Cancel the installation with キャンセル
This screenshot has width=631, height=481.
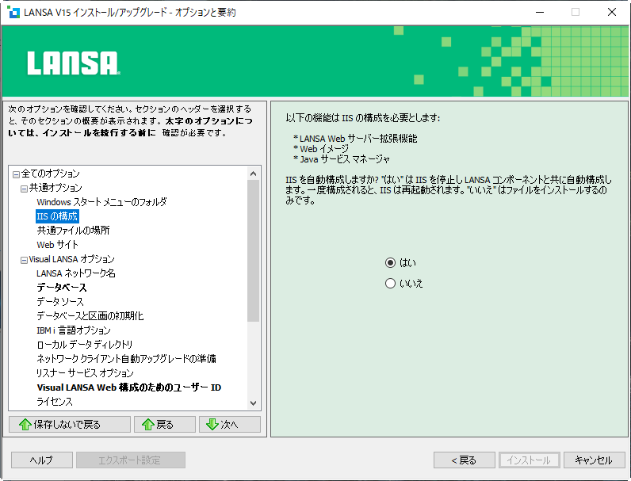tap(594, 460)
